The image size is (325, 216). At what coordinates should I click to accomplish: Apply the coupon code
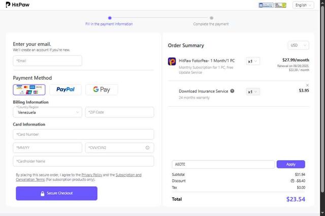tap(291, 164)
